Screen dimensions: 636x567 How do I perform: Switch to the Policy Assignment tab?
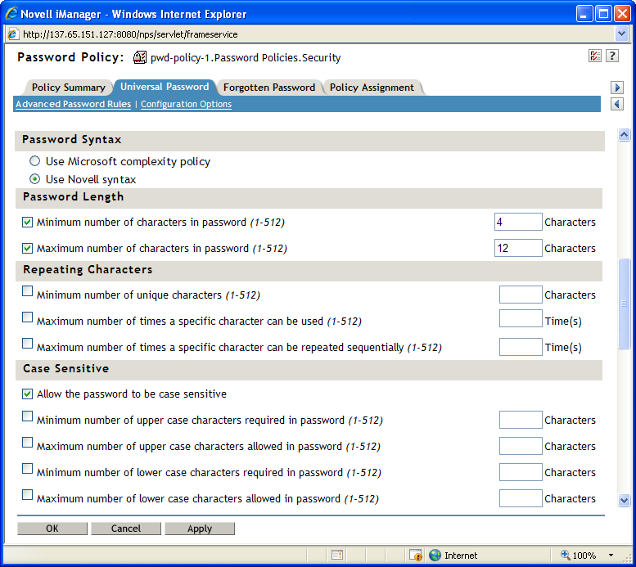pos(372,88)
